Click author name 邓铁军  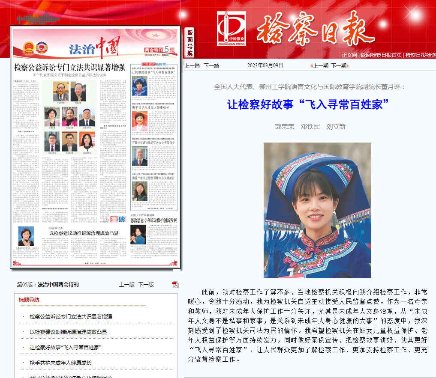coord(310,127)
